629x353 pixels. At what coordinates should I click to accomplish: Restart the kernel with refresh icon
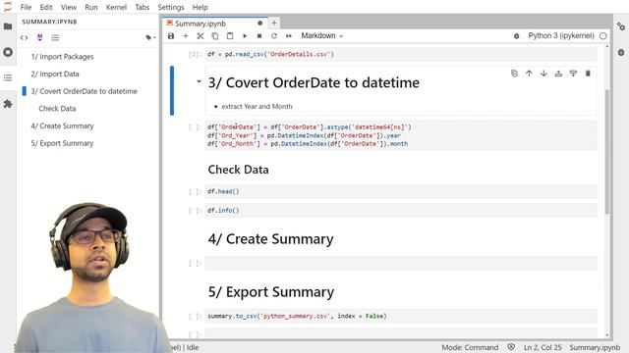274,36
